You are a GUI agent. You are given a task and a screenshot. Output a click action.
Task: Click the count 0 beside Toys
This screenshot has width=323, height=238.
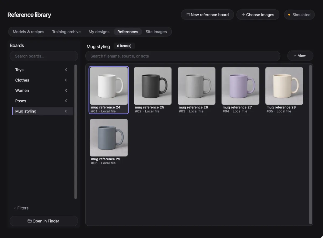tap(66, 70)
